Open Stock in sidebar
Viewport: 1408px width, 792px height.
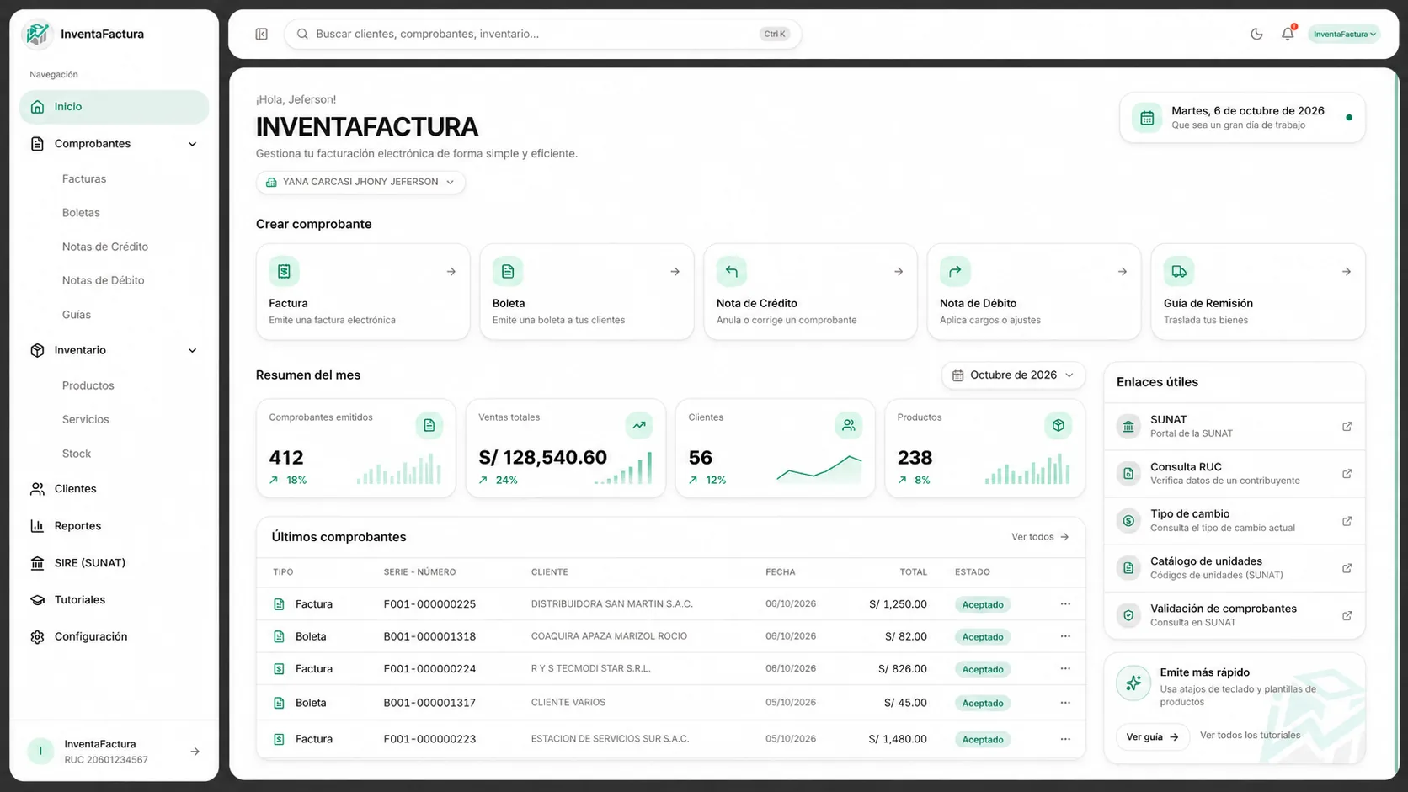coord(77,454)
